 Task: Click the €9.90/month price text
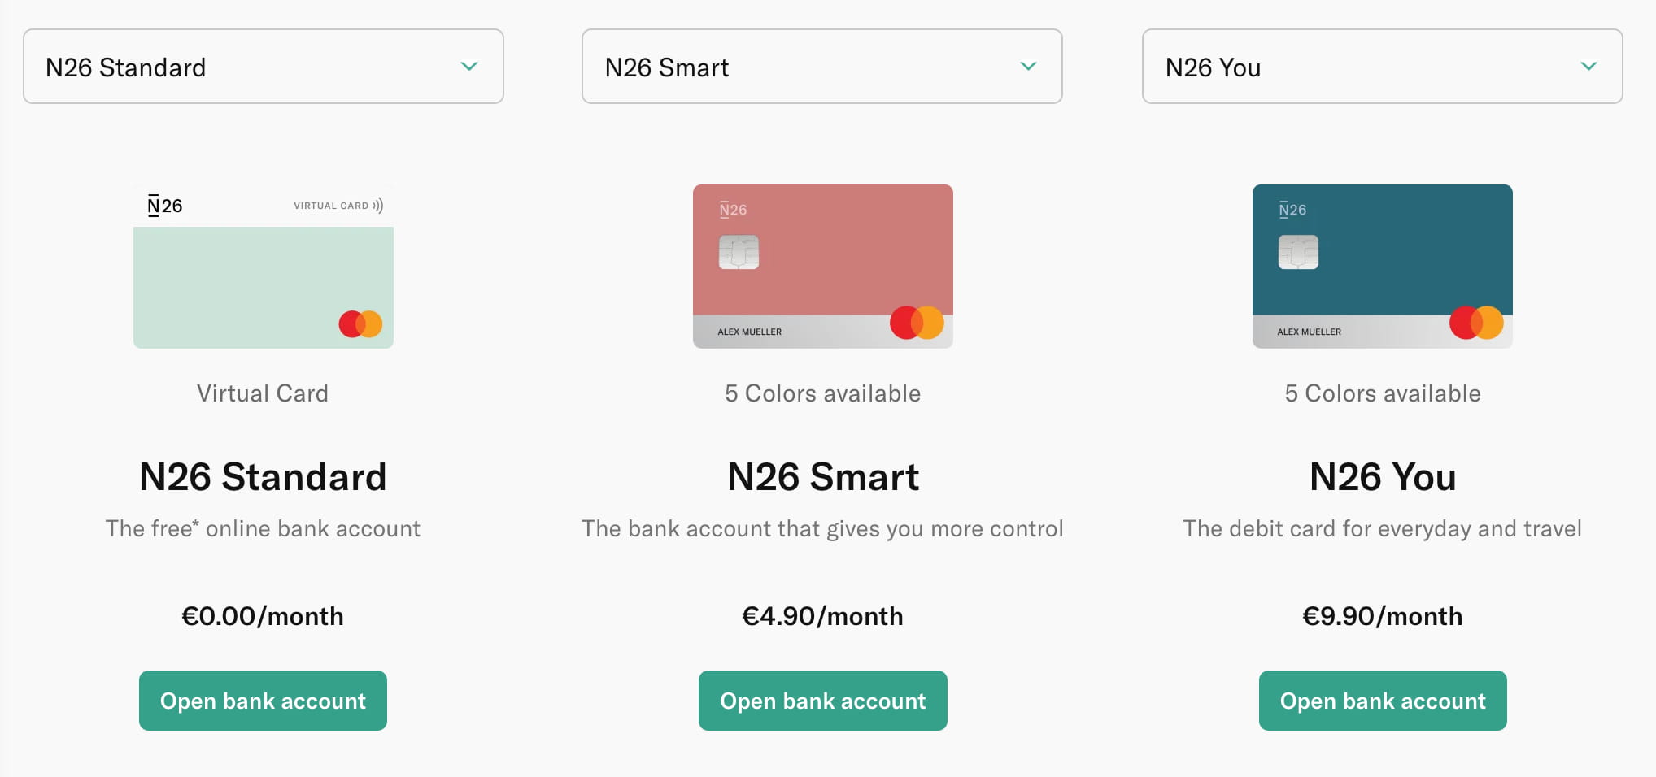(1383, 616)
